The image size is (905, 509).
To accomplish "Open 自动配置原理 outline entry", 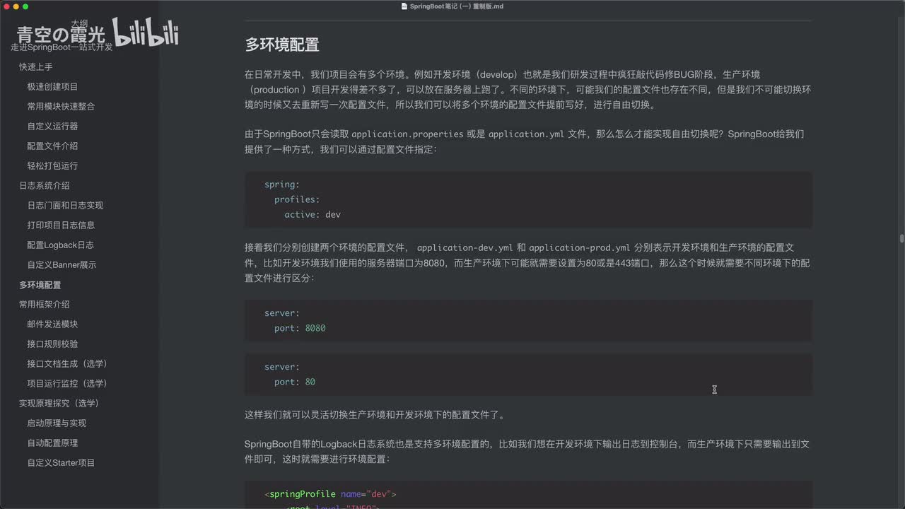I will pos(52,443).
